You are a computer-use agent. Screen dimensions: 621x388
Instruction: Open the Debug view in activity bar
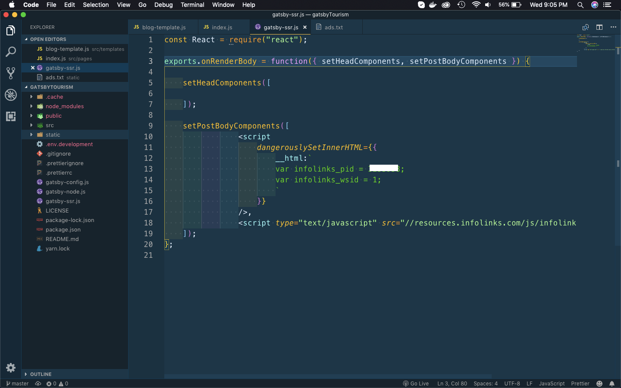tap(11, 95)
